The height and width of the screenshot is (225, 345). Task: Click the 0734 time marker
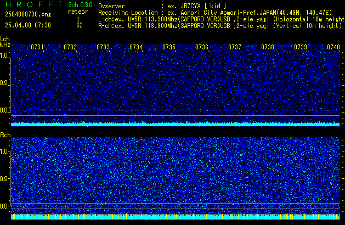[x=136, y=47]
